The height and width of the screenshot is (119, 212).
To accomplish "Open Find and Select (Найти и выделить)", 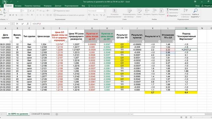I will point(195,13).
